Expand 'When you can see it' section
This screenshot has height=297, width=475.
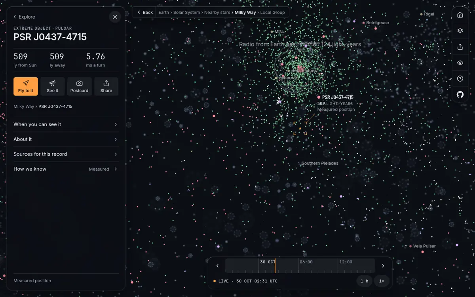tap(66, 124)
